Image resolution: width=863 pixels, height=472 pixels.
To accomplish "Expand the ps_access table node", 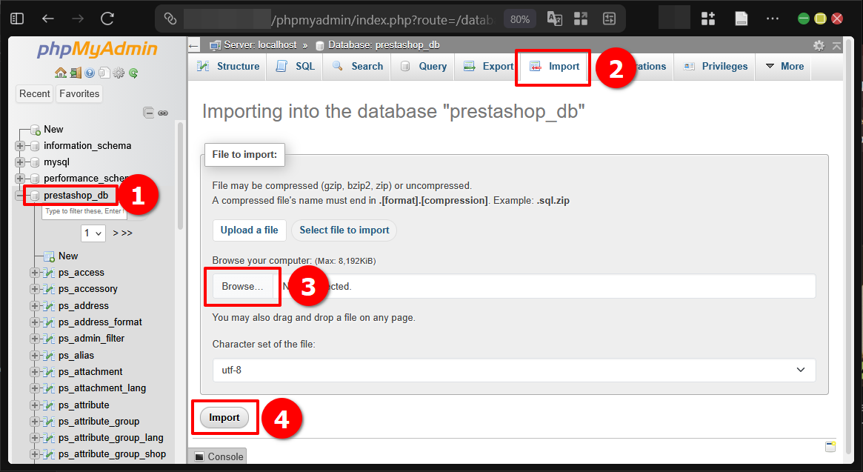I will tap(33, 272).
